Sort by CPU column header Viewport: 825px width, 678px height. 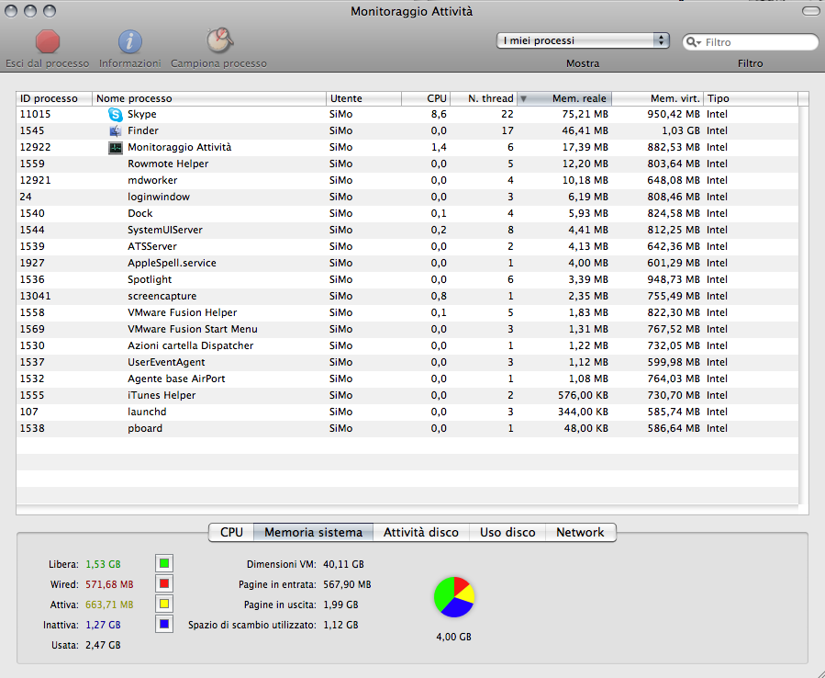426,98
